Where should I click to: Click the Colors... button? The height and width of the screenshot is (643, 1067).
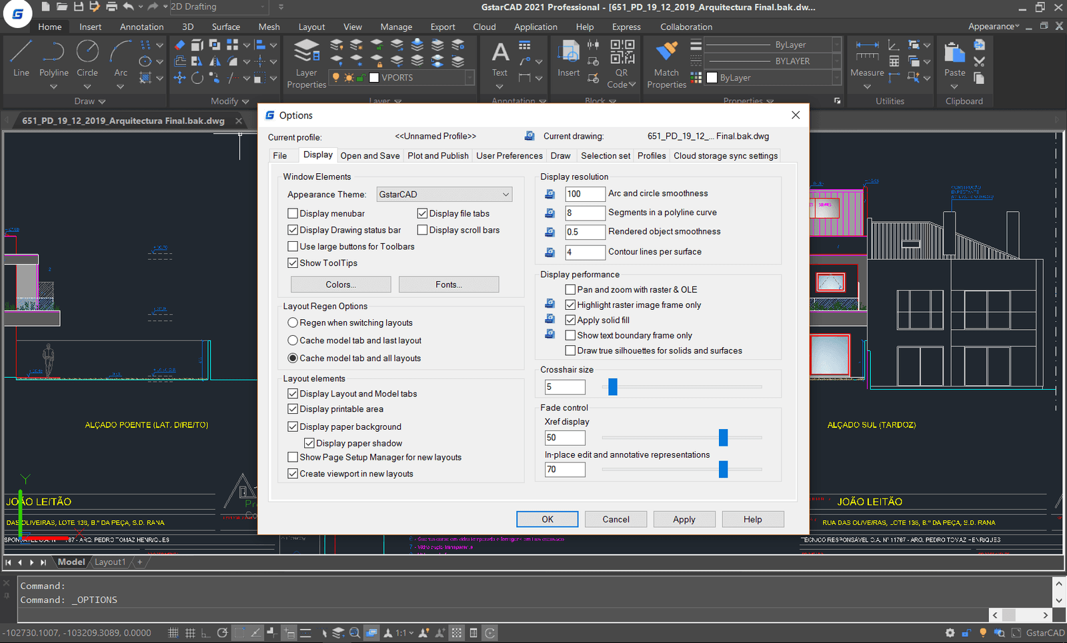pos(341,285)
